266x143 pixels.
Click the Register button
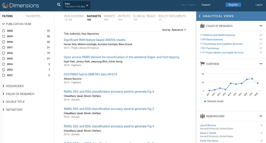pyautogui.click(x=233, y=5)
